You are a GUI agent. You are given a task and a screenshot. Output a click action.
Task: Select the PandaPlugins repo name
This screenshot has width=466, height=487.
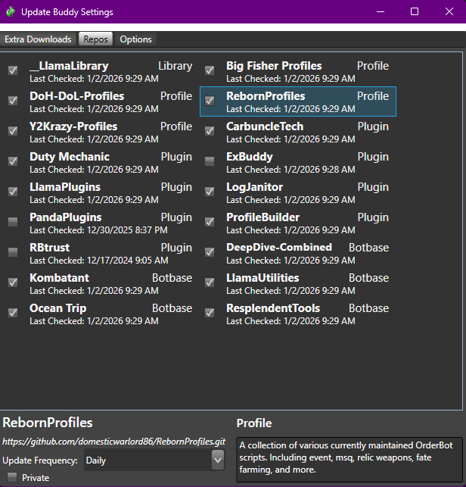click(x=66, y=217)
